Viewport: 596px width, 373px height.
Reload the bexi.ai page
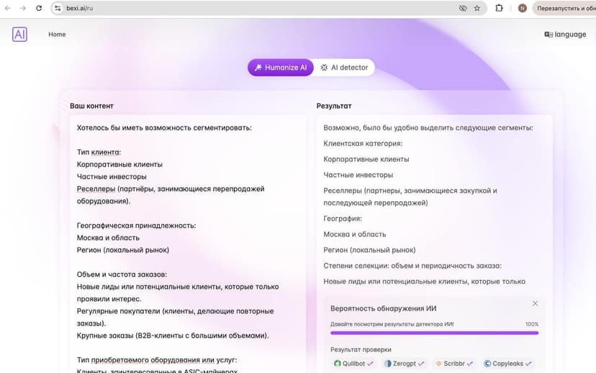tap(39, 8)
